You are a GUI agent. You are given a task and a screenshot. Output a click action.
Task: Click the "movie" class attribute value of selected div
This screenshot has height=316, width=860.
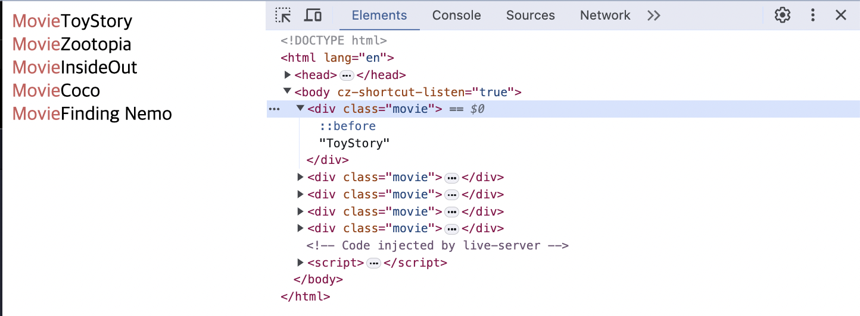point(411,109)
